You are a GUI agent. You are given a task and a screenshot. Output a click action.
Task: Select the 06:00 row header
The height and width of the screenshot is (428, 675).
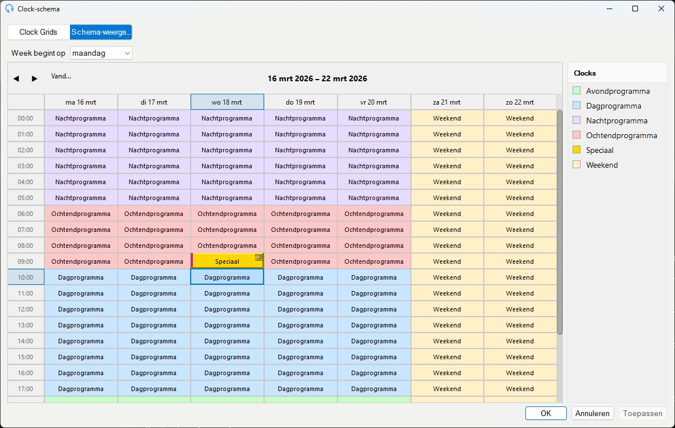26,214
